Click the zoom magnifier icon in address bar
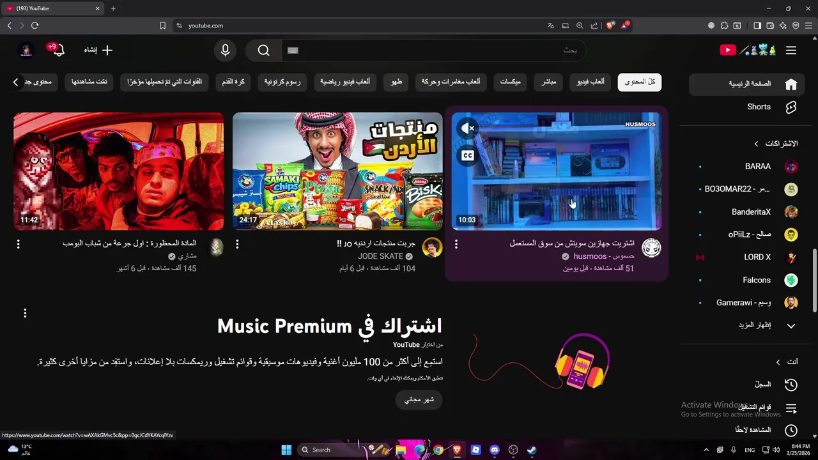Viewport: 818px width, 460px height. [x=580, y=26]
